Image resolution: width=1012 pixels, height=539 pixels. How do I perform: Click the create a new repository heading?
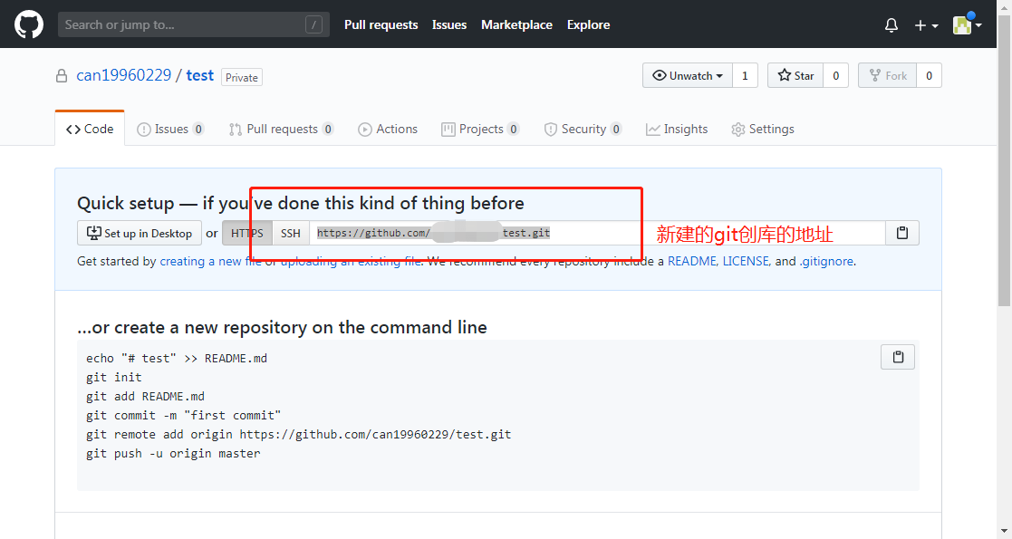(282, 327)
